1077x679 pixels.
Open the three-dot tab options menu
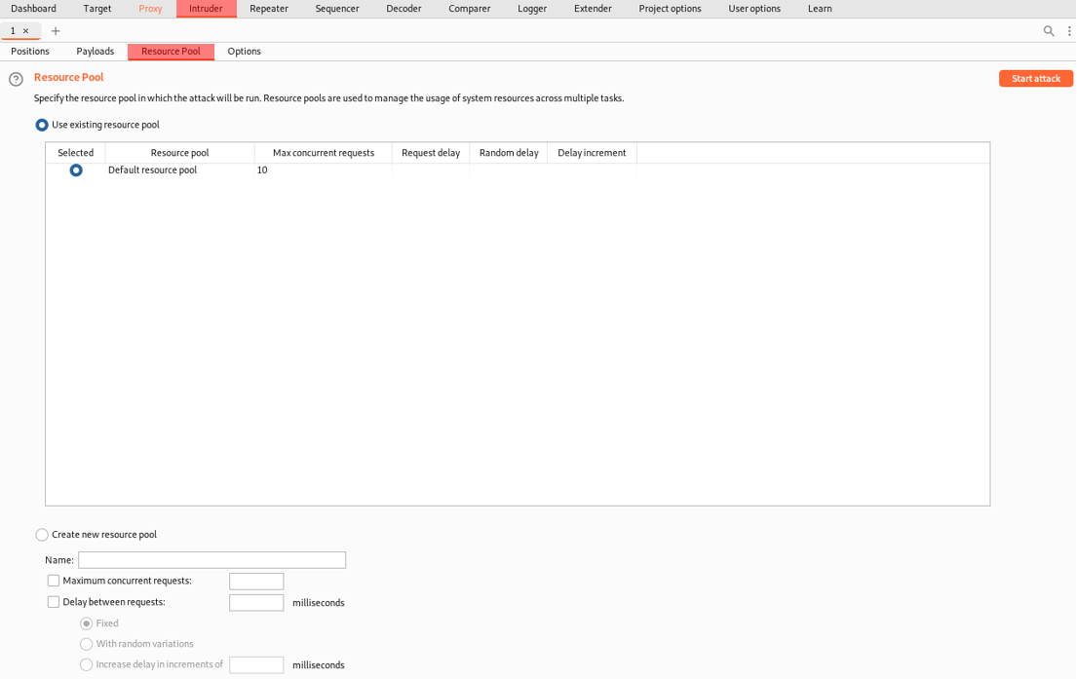pyautogui.click(x=1069, y=31)
